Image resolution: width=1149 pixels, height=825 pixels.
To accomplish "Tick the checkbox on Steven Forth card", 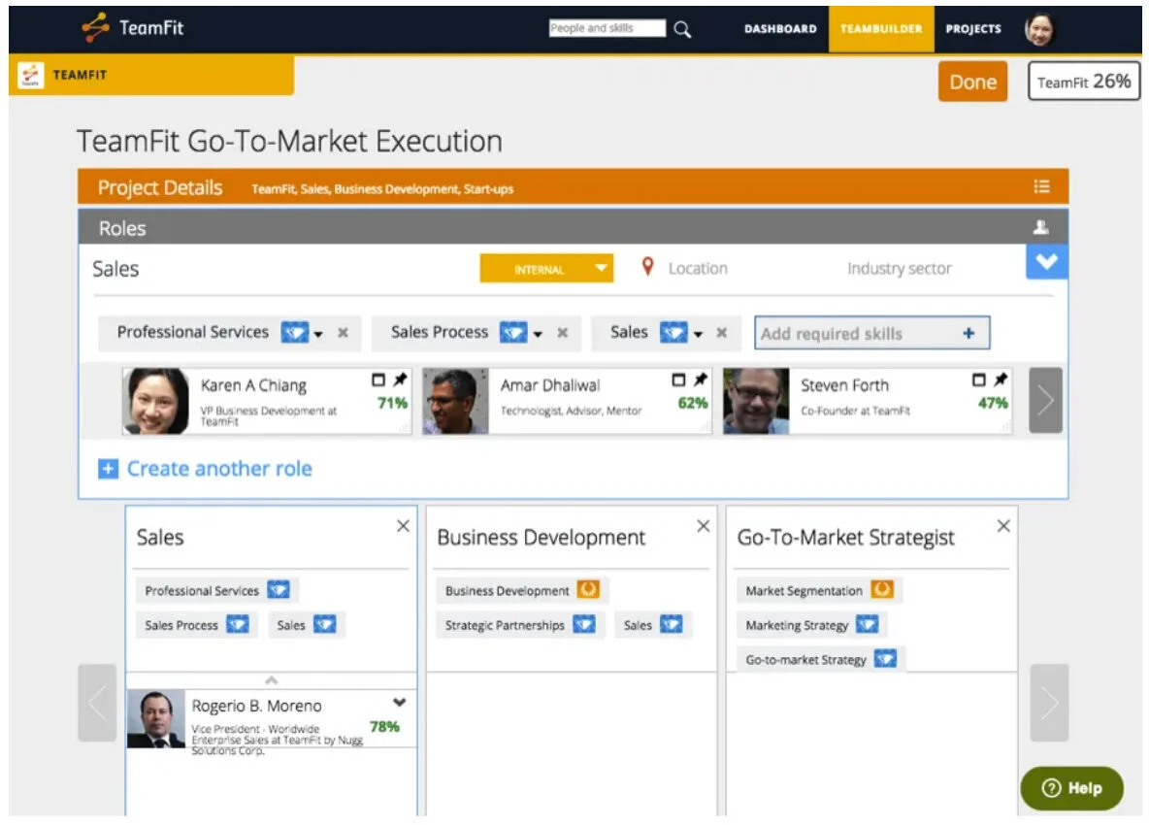I will 978,379.
